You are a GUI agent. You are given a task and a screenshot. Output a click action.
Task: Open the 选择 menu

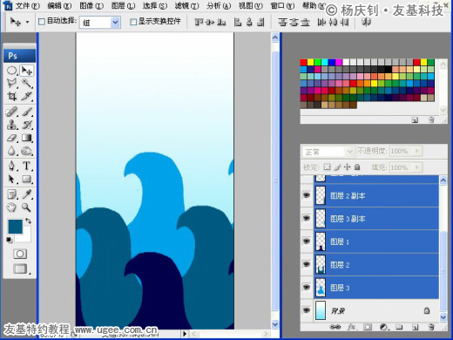[x=155, y=5]
